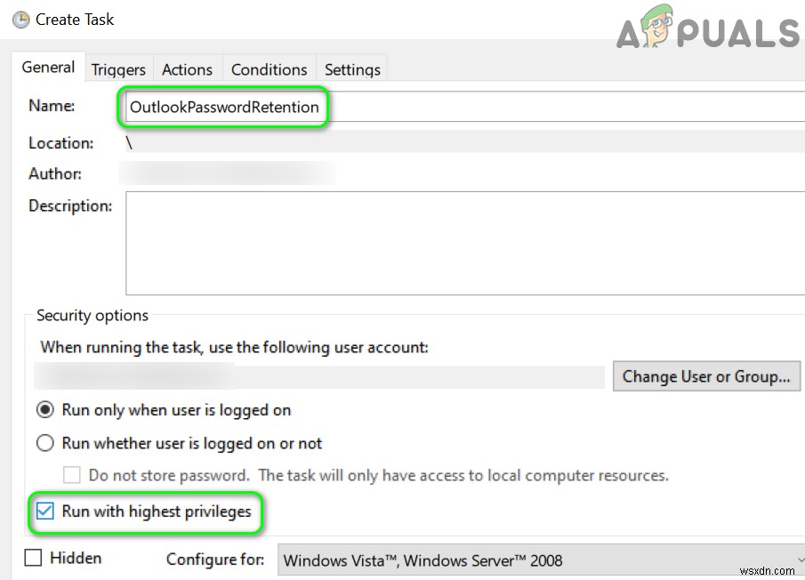Open the Actions tab
This screenshot has width=805, height=580.
(x=187, y=69)
